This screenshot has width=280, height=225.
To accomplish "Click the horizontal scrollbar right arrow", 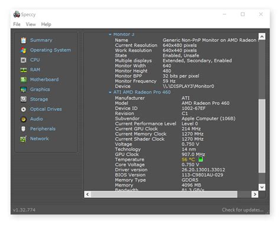I will 255,194.
